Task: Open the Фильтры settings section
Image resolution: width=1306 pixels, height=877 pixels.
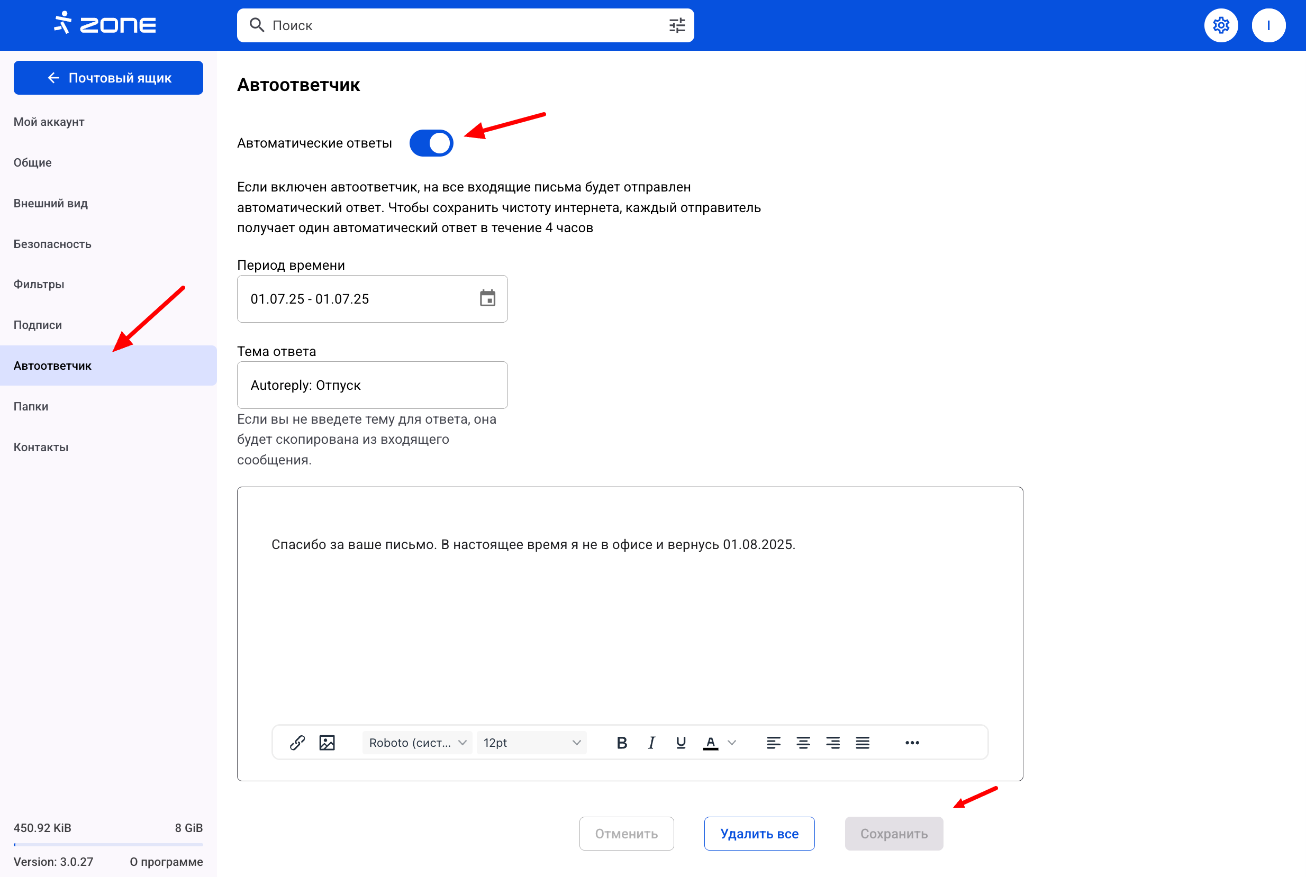Action: click(39, 284)
